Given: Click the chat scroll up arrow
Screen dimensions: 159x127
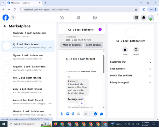Looking at the screenshot, I should click(104, 51).
